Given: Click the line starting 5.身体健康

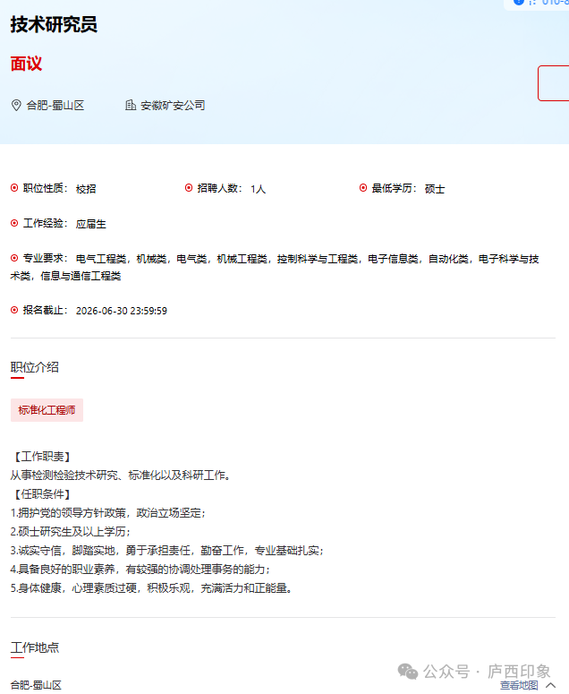Looking at the screenshot, I should (152, 588).
